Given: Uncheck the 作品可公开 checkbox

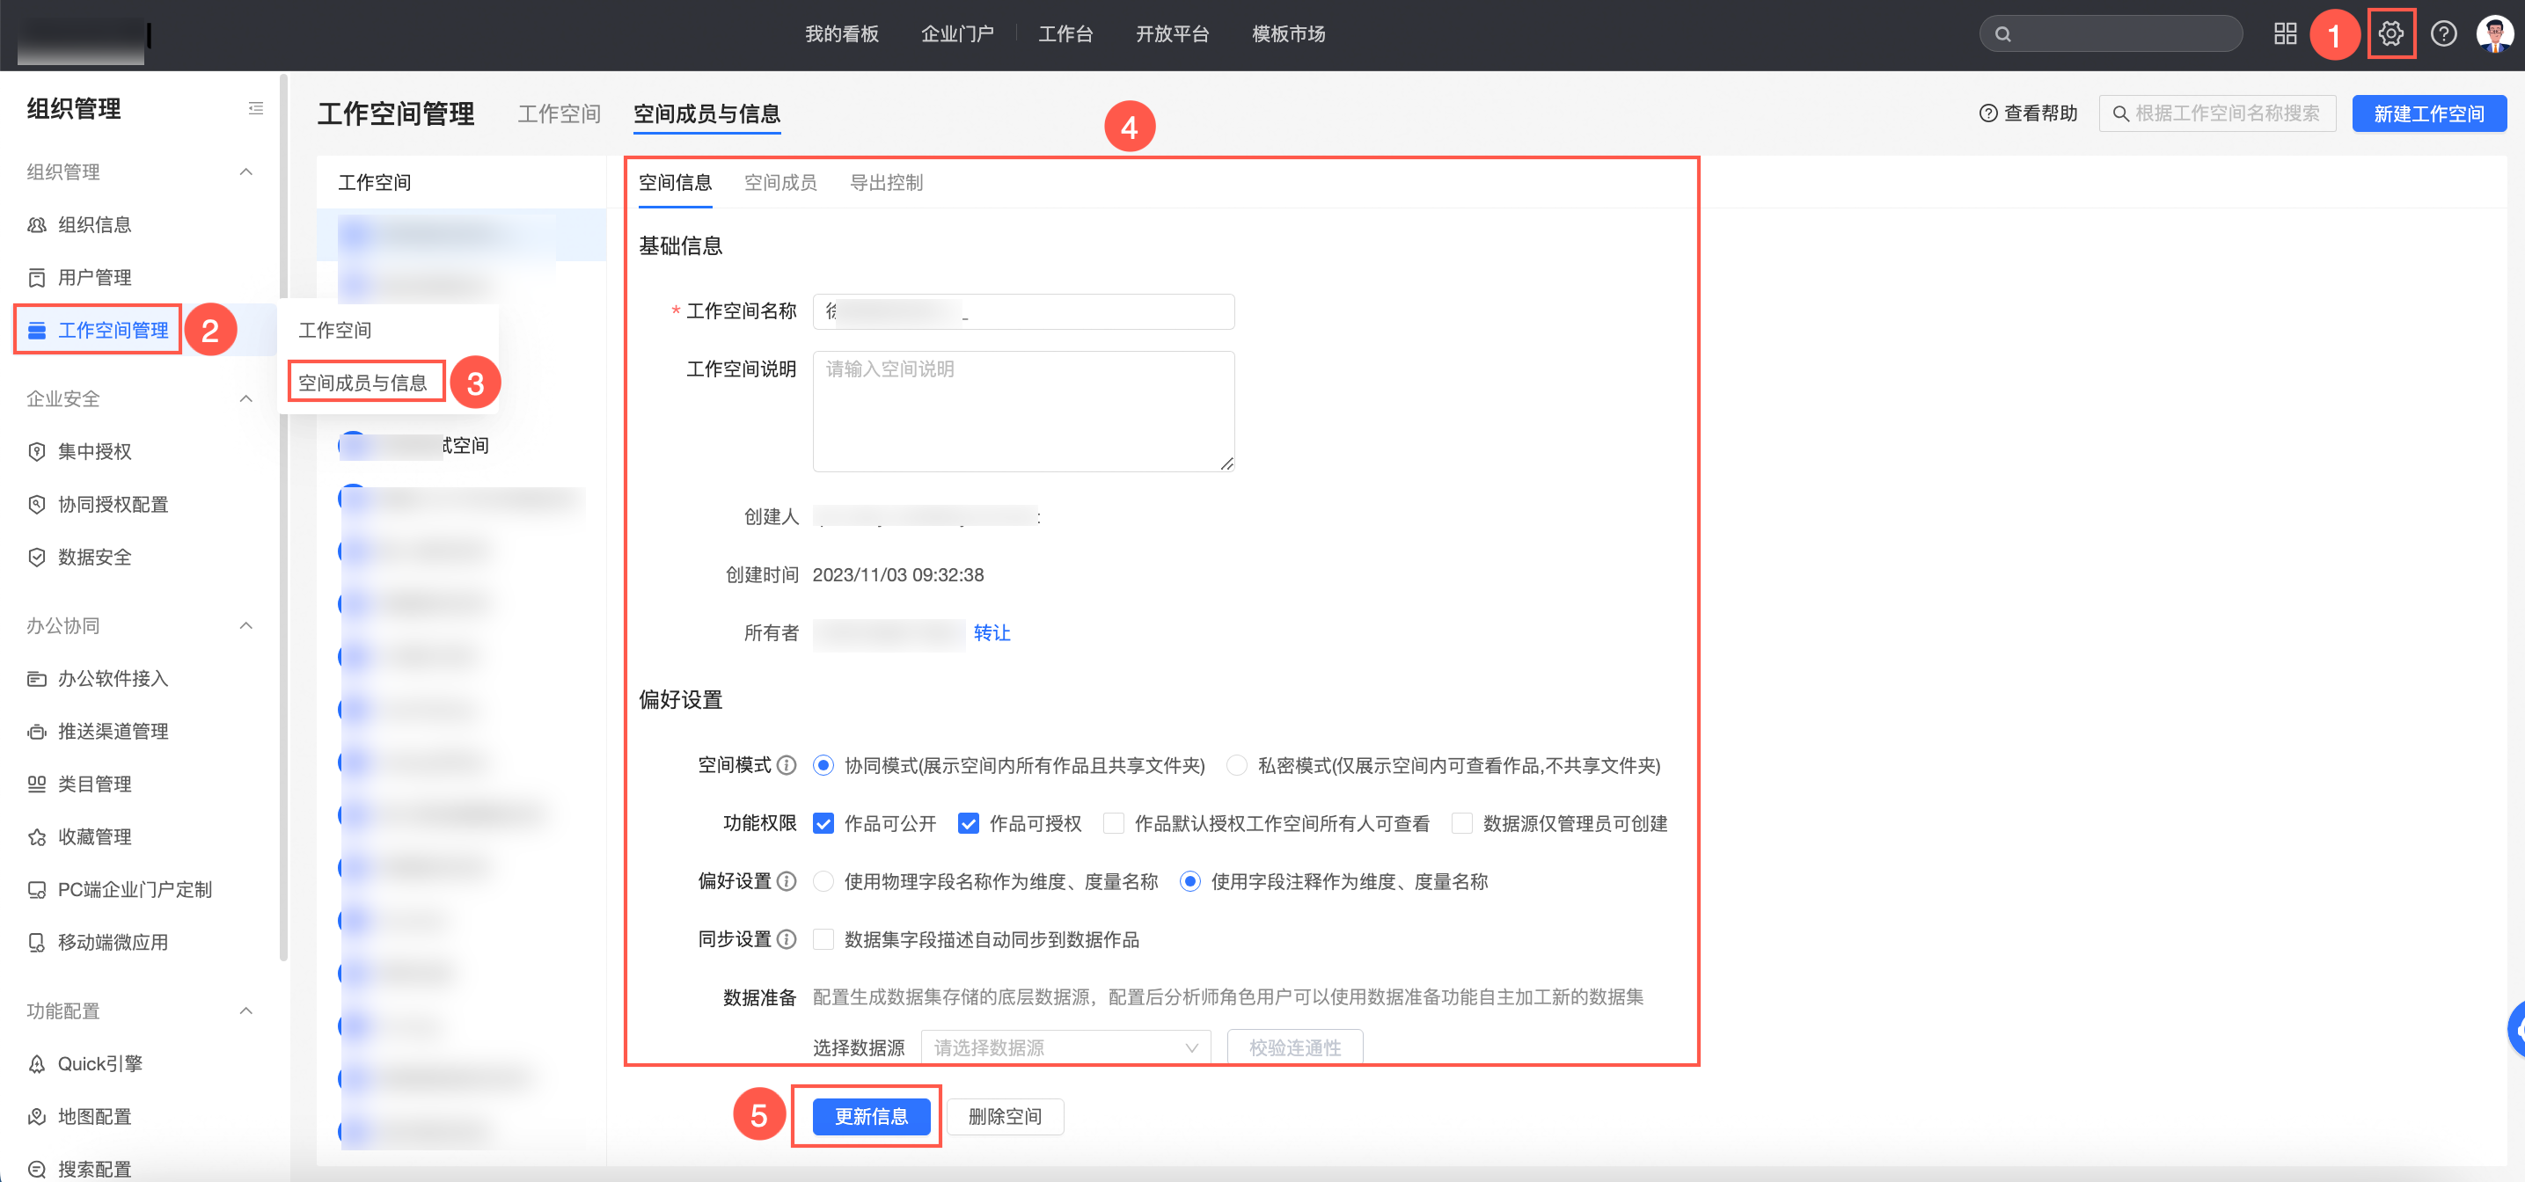Looking at the screenshot, I should point(823,823).
